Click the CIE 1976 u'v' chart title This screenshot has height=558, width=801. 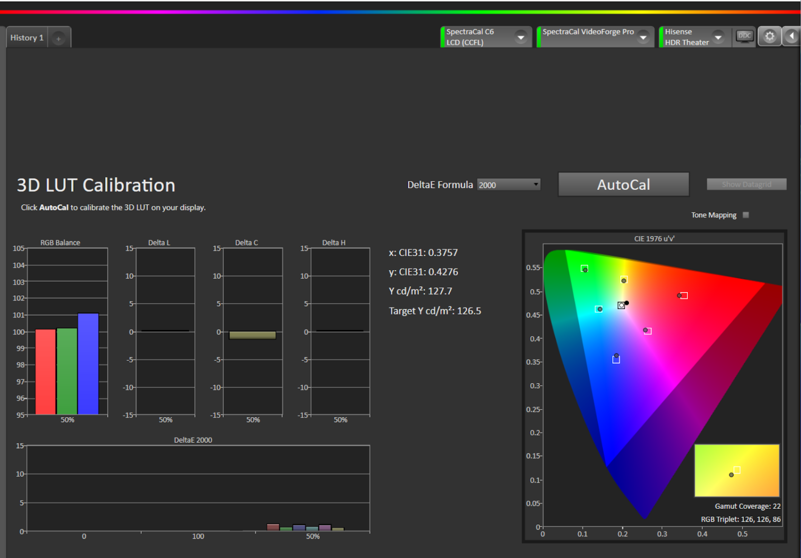[654, 238]
